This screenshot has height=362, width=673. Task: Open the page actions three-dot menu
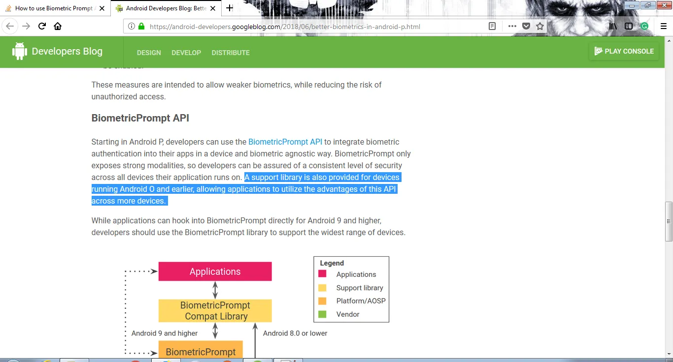[512, 27]
